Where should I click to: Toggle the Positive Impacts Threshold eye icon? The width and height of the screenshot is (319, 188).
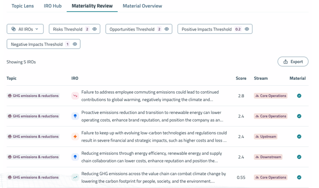point(247,29)
